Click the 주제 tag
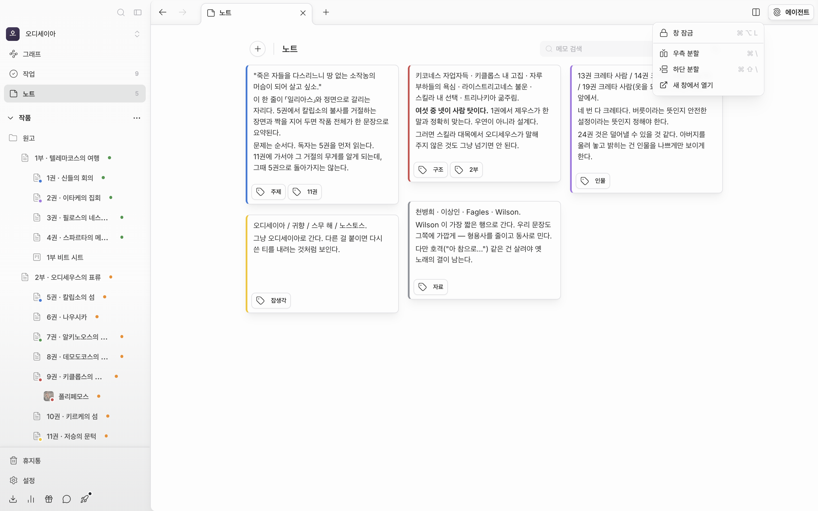 coord(269,192)
